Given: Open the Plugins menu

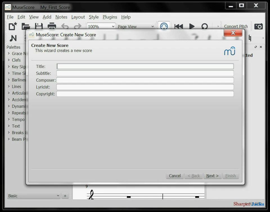Looking at the screenshot, I should [110, 17].
